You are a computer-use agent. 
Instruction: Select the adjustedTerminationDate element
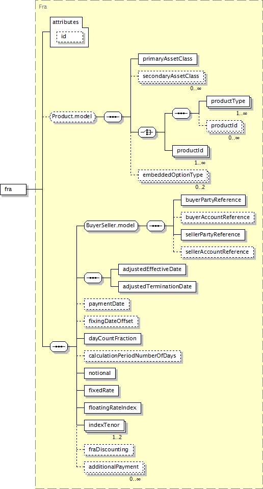[x=157, y=286]
